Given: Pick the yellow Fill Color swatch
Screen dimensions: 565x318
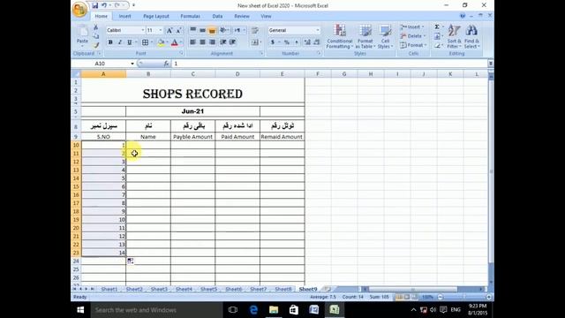Looking at the screenshot, I should [x=161, y=42].
